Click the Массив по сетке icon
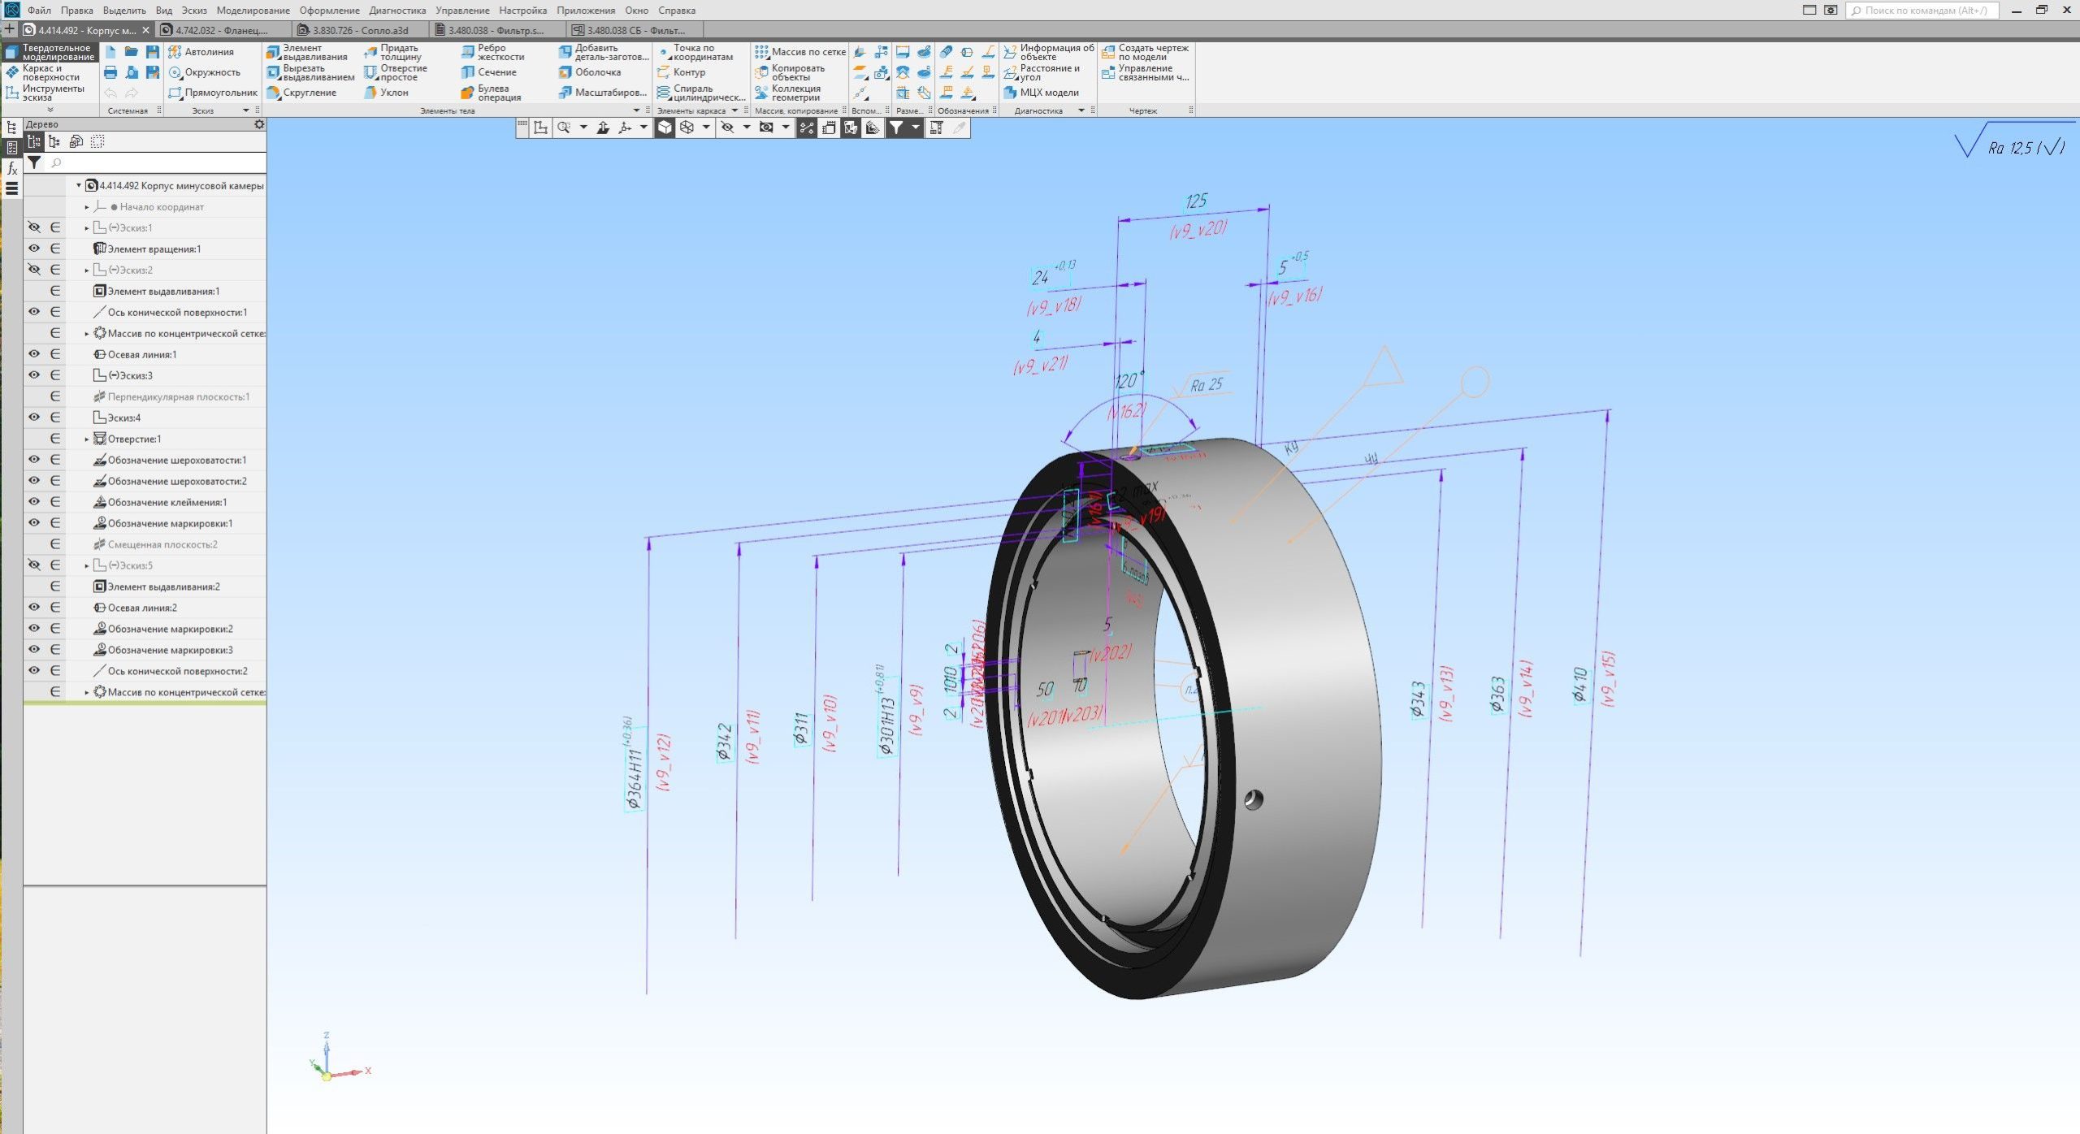The width and height of the screenshot is (2080, 1134). (761, 52)
